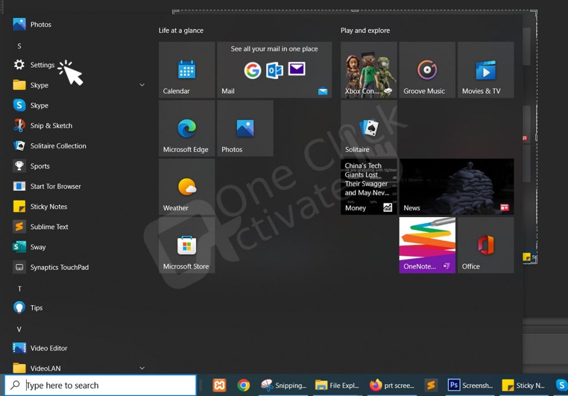This screenshot has height=396, width=568.
Task: Open the Microsoft Edge tile
Action: pos(187,128)
